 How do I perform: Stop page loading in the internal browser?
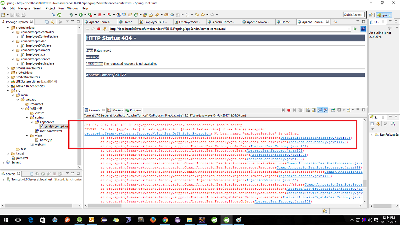click(x=99, y=29)
